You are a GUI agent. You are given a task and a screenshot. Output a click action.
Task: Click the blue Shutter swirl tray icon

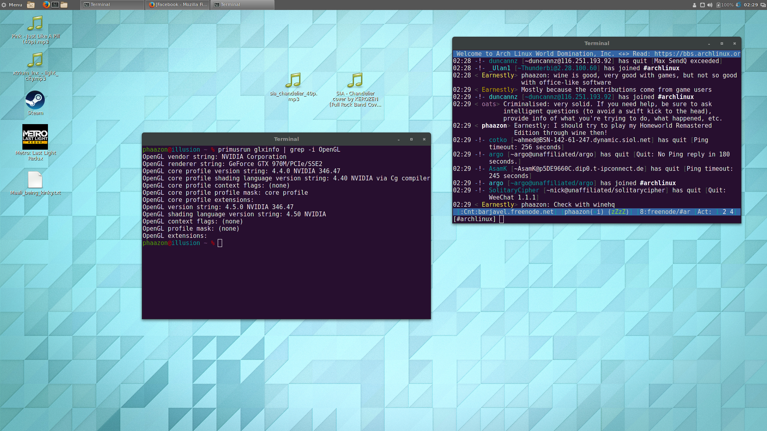tap(739, 5)
